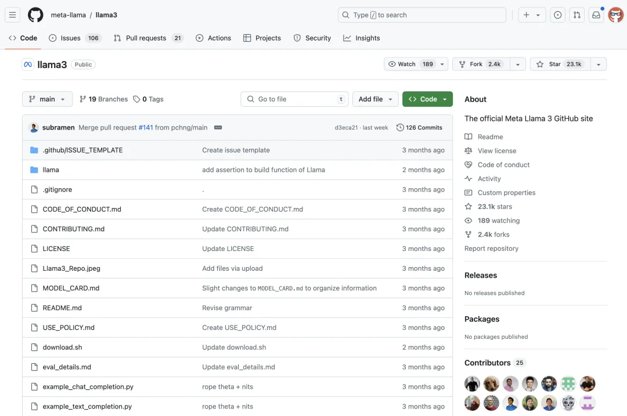This screenshot has width=627, height=416.
Task: Open the green Code clone dropdown
Action: click(427, 99)
